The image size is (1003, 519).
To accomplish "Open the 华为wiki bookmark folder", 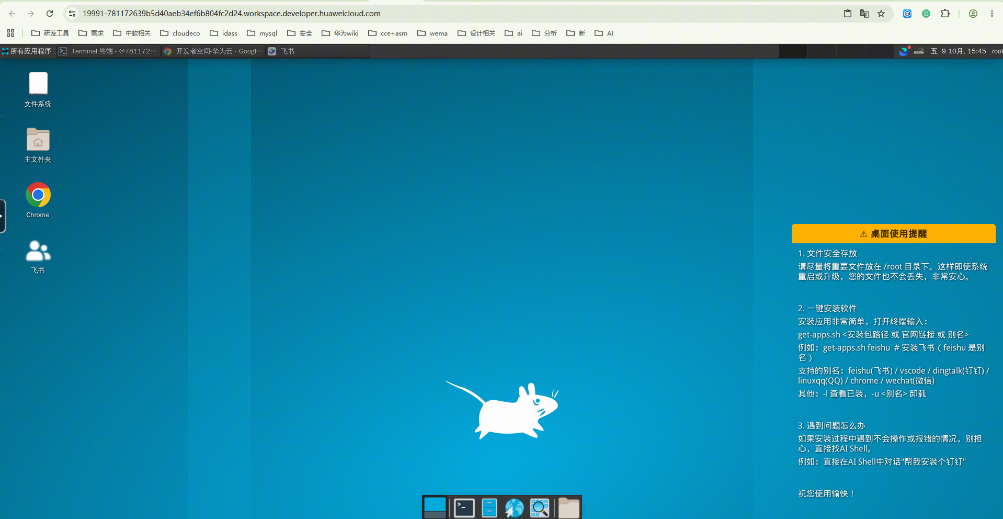I will (x=340, y=33).
